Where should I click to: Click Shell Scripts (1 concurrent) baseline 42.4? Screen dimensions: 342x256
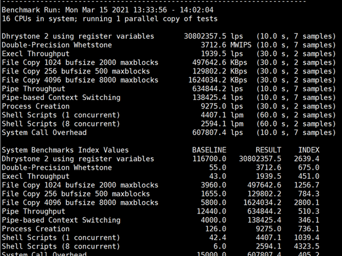pos(218,237)
